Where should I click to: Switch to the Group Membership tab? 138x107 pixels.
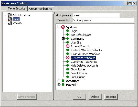pos(41,9)
